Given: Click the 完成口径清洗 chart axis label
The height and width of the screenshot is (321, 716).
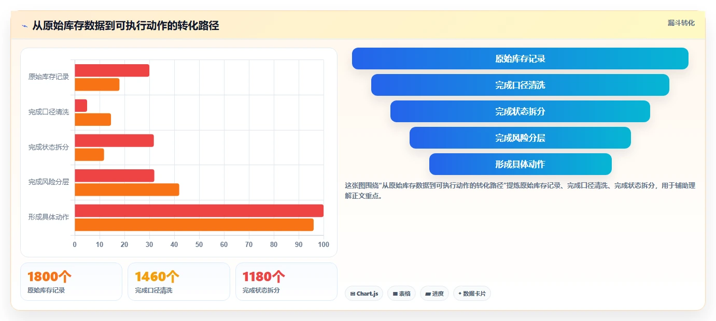Looking at the screenshot, I should [x=49, y=112].
